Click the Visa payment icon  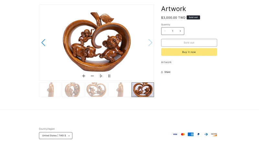point(175,134)
